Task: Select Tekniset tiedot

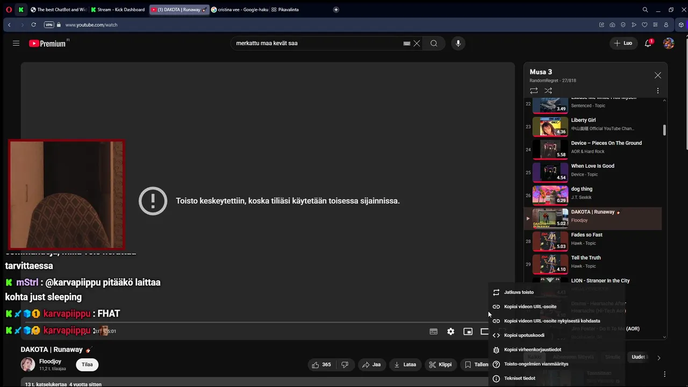Action: click(557, 378)
